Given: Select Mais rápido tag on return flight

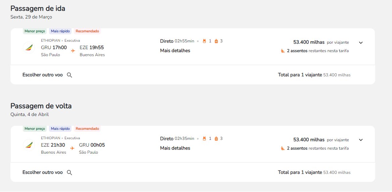Looking at the screenshot, I should (x=60, y=128).
